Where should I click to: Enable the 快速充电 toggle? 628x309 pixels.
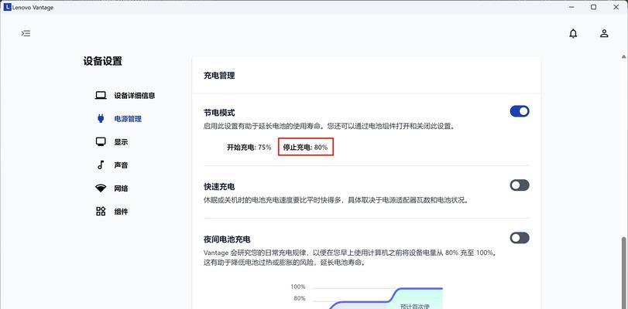coord(520,185)
